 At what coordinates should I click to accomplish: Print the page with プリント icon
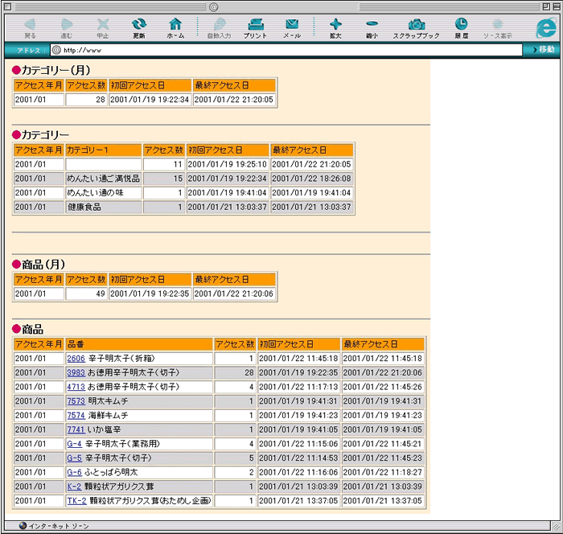click(x=255, y=28)
